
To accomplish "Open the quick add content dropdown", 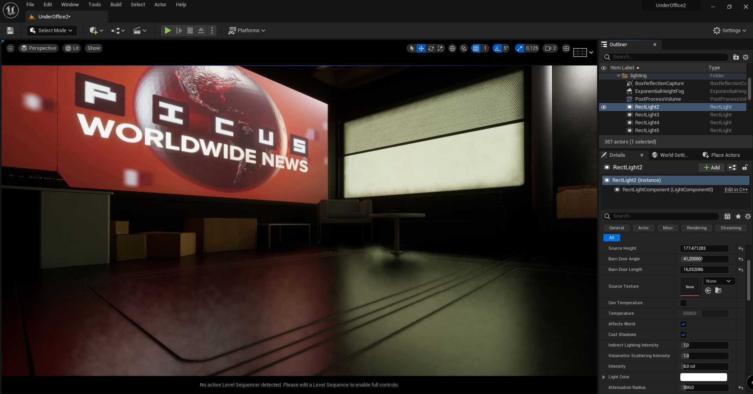I will click(x=96, y=31).
